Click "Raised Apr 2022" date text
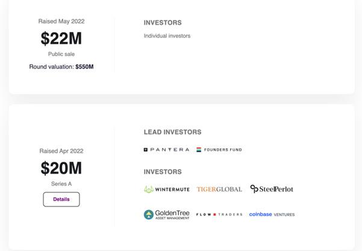 click(61, 151)
